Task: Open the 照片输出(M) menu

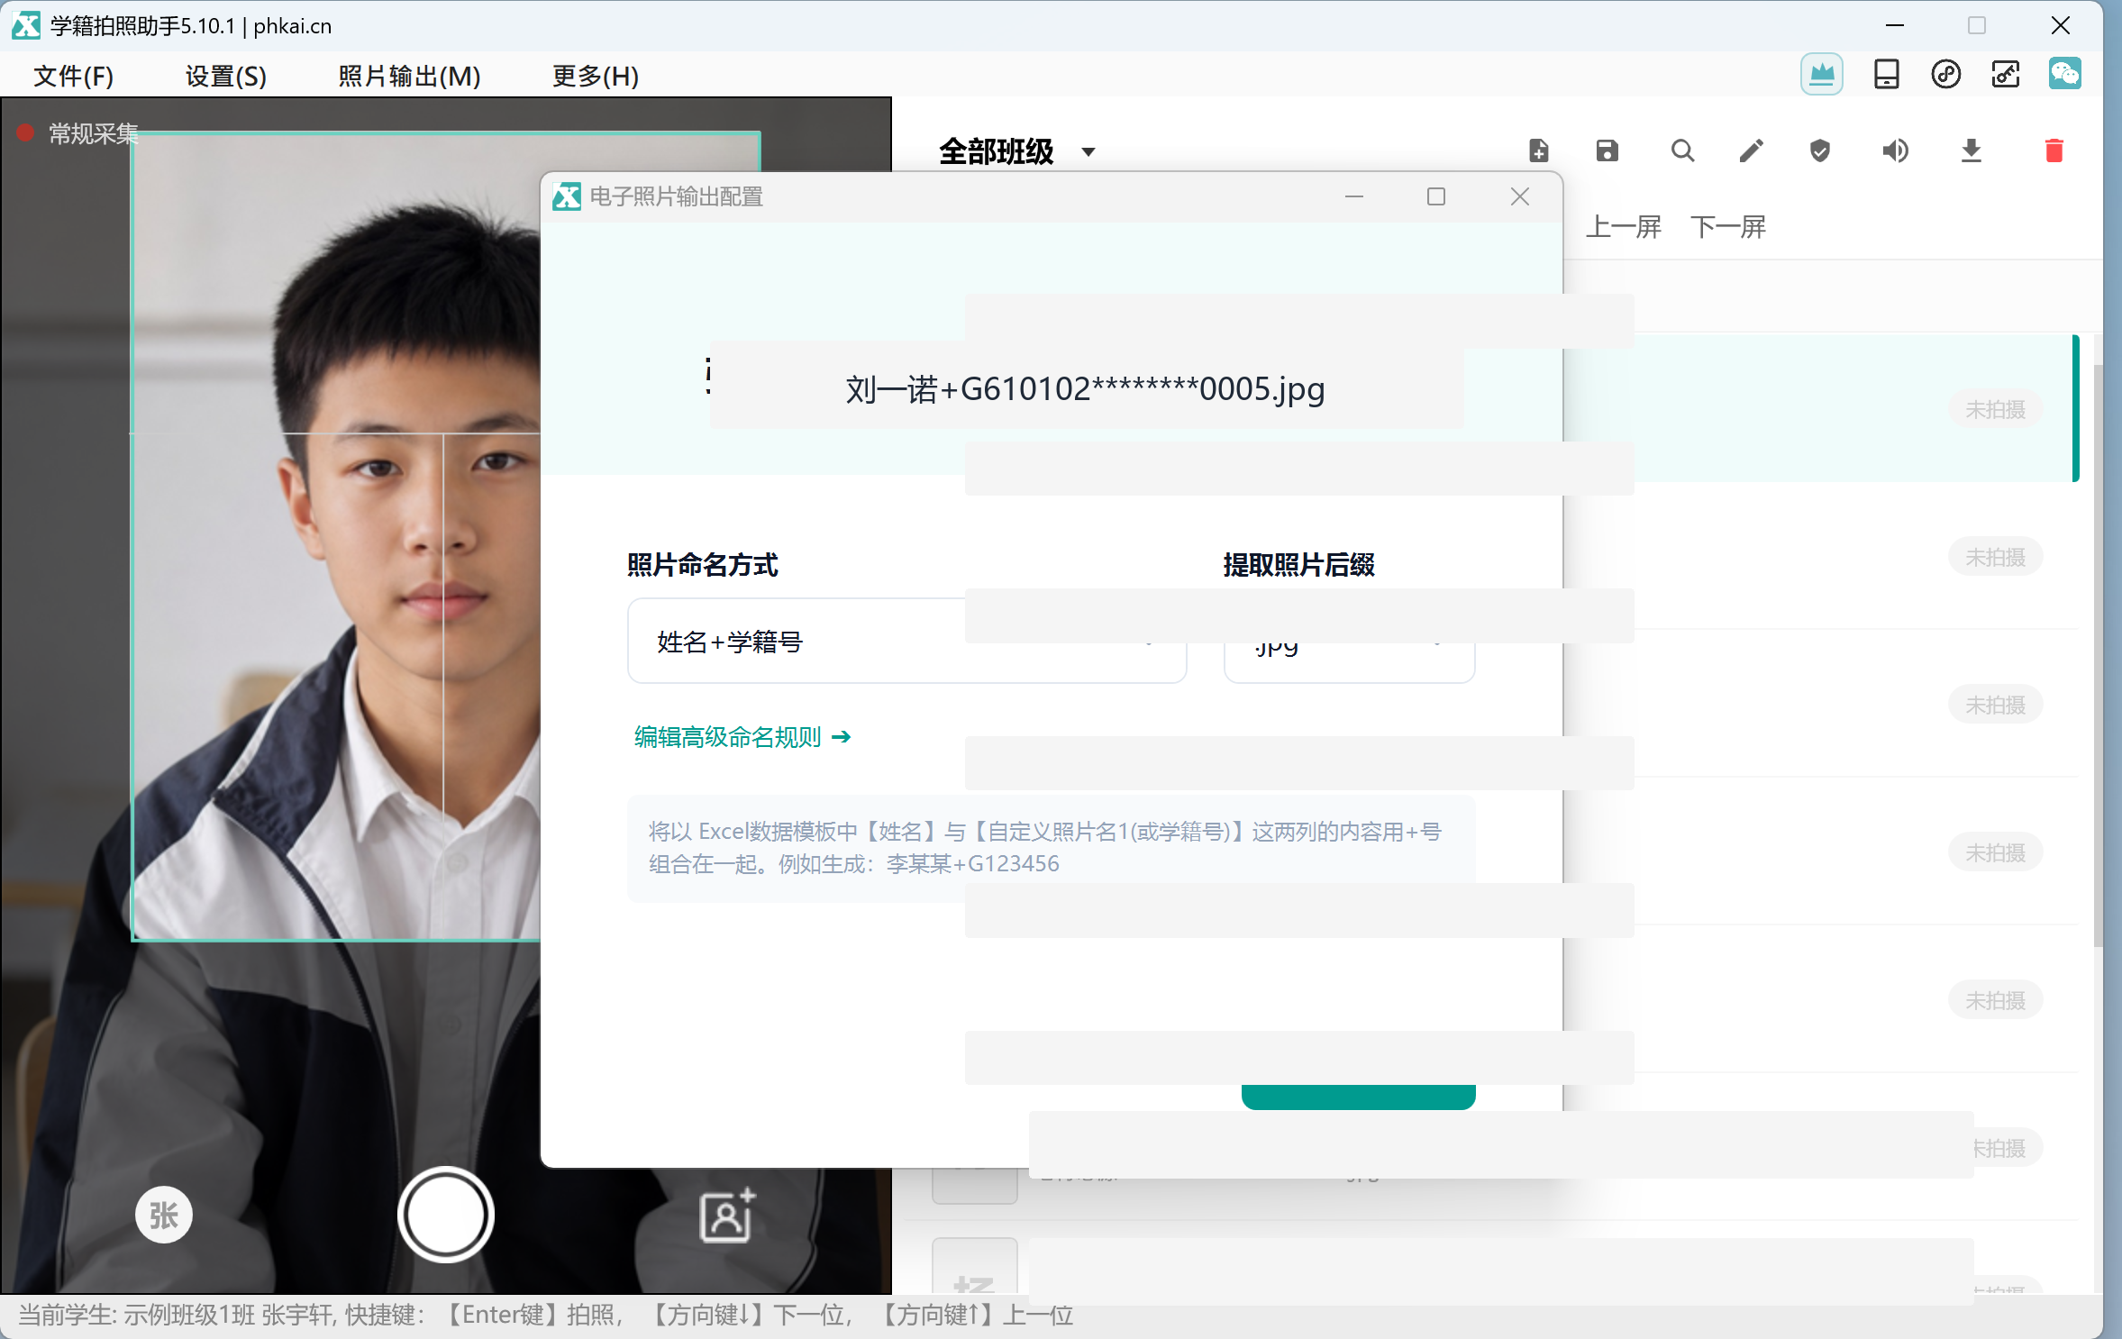Action: coord(410,76)
